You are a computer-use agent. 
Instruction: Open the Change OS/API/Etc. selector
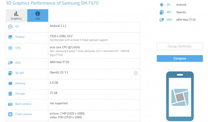coord(180,47)
